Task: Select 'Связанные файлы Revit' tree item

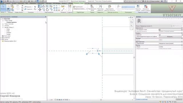Action: (x=10, y=41)
